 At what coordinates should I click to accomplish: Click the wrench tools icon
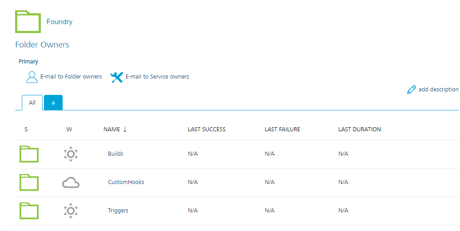[x=117, y=77]
